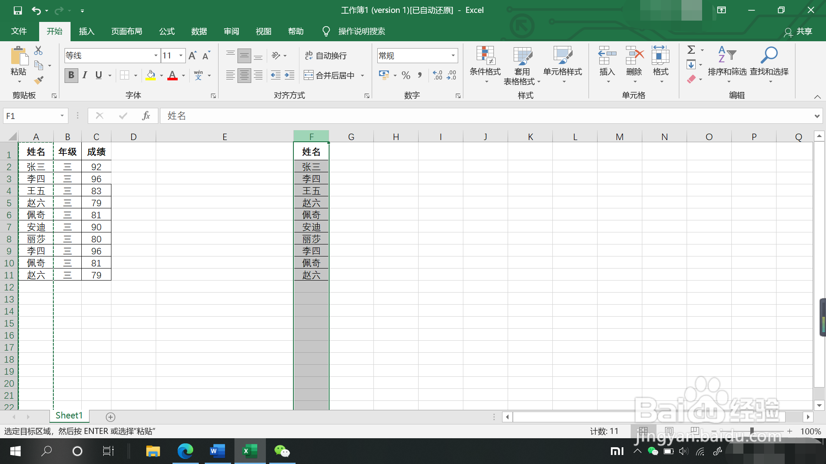826x464 pixels.
Task: Open Microsoft Edge from the taskbar
Action: [185, 451]
